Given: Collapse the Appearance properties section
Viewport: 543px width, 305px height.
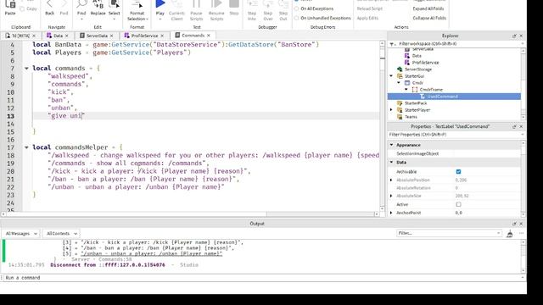Looking at the screenshot, I should click(392, 145).
